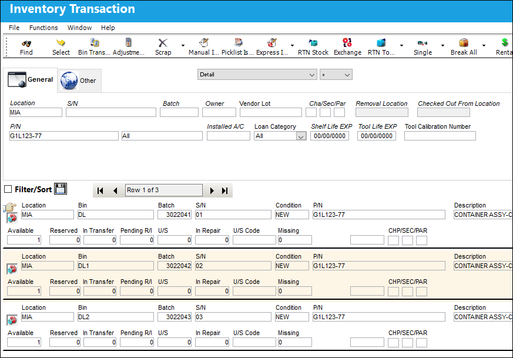Screen dimensions: 513x358
Task: Enable the Filter/Sort checkbox
Action: point(8,189)
